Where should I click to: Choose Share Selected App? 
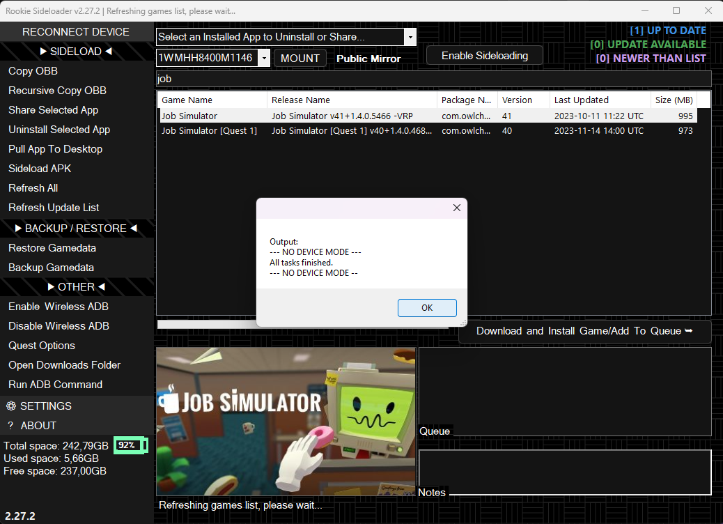pos(53,110)
